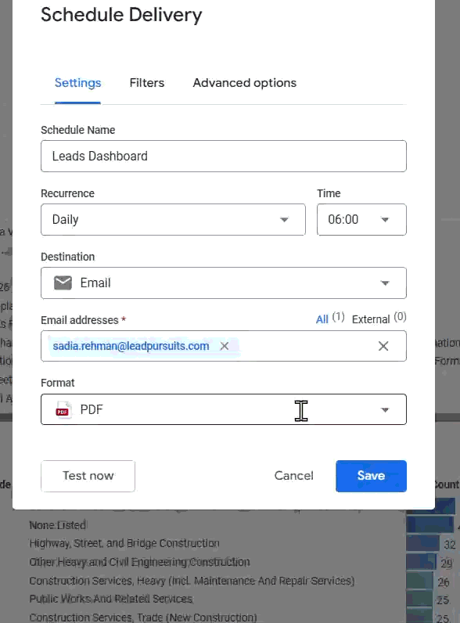This screenshot has width=460, height=623.
Task: Click the Test now button
Action: tap(88, 476)
